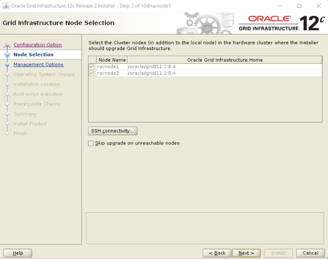Open Management Options step link
The height and width of the screenshot is (259, 328).
[38, 65]
